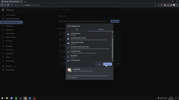This screenshot has width=179, height=100.
Task: Open the checkmark to-do app on taskbar
Action: point(21,98)
